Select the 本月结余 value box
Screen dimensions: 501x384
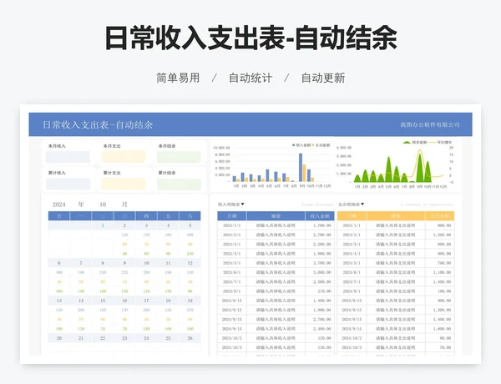click(179, 157)
